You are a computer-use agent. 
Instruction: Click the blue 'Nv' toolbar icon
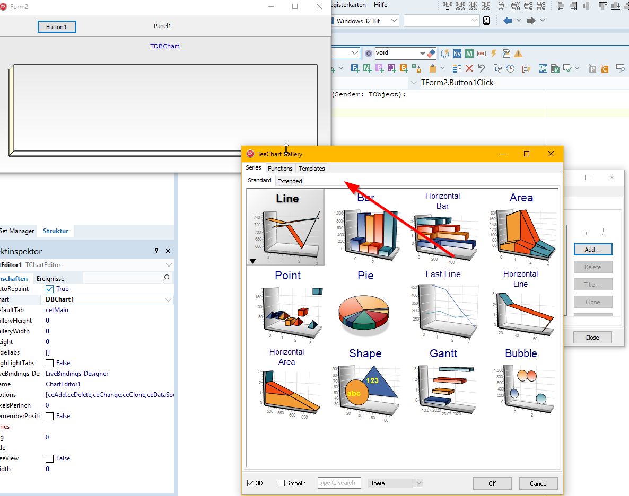tap(457, 54)
